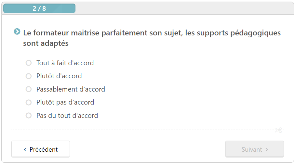Click the empty gray part of progress bar
The width and height of the screenshot is (295, 164).
(x=184, y=8)
